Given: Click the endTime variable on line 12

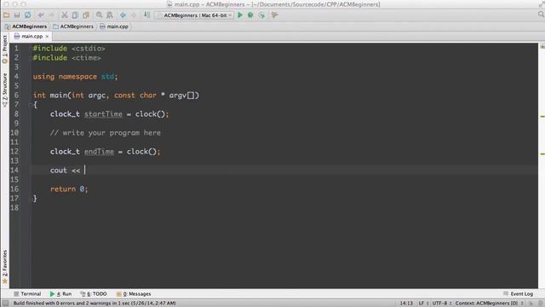Looking at the screenshot, I should tap(99, 152).
